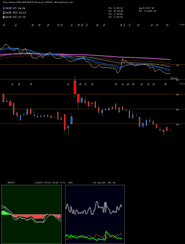Click the 'Pre H: 33.20' value
The height and width of the screenshot is (244, 185).
point(116,11)
